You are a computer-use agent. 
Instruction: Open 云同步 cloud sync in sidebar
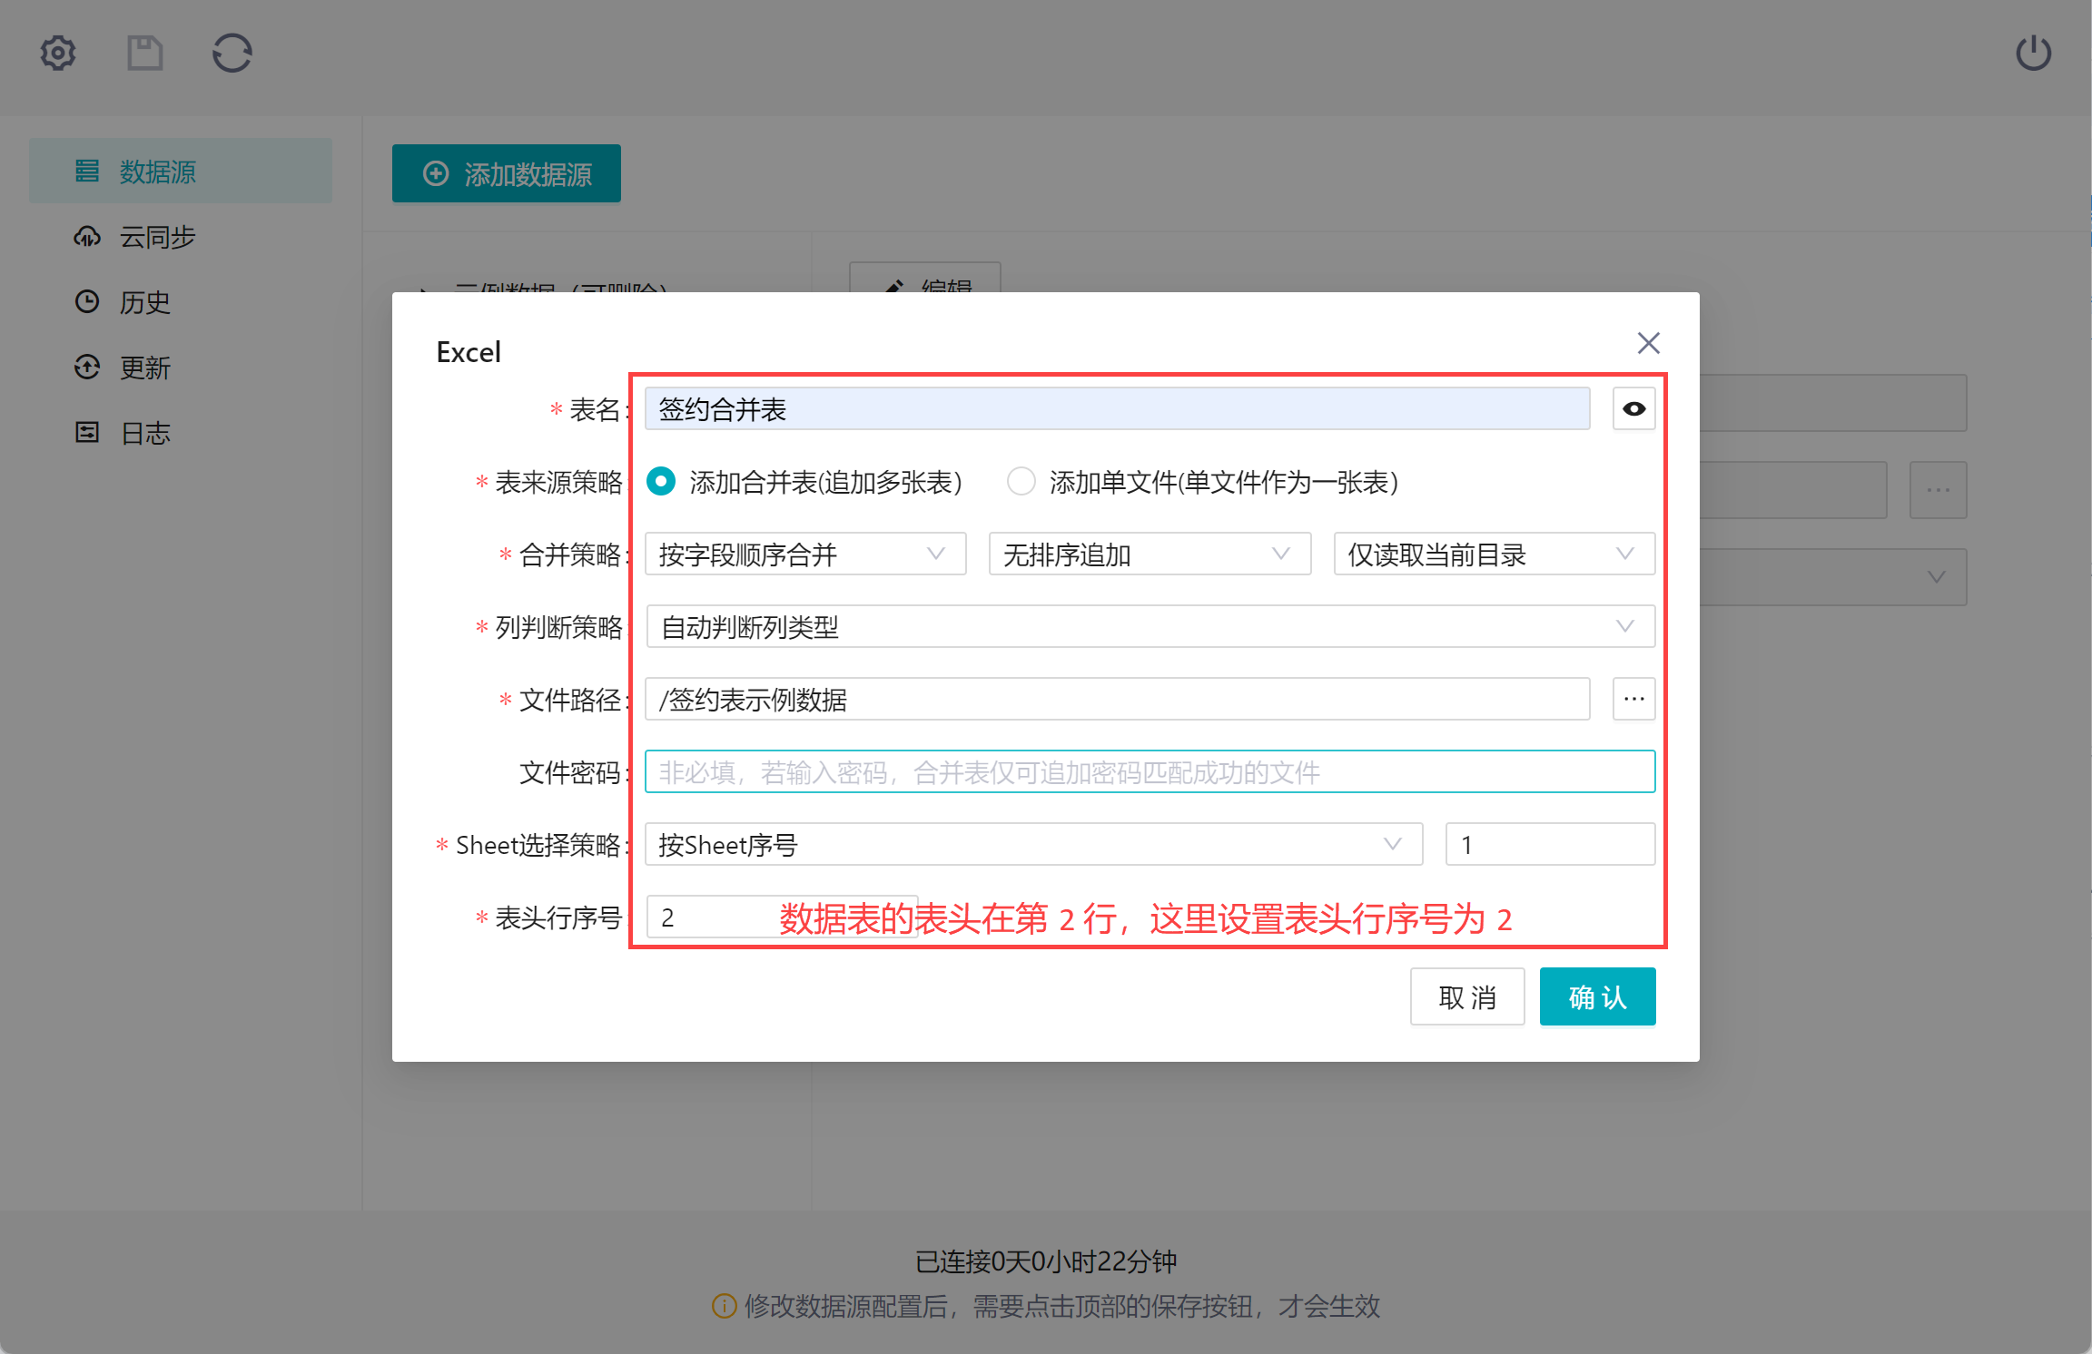pyautogui.click(x=157, y=238)
